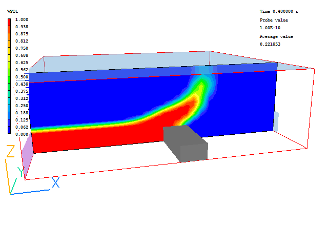Click the 1.000 legend value
This screenshot has width=328, height=226.
point(22,19)
